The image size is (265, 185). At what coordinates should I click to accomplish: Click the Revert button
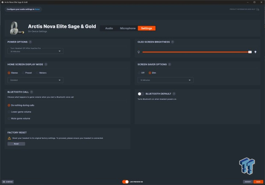pyautogui.click(x=248, y=182)
